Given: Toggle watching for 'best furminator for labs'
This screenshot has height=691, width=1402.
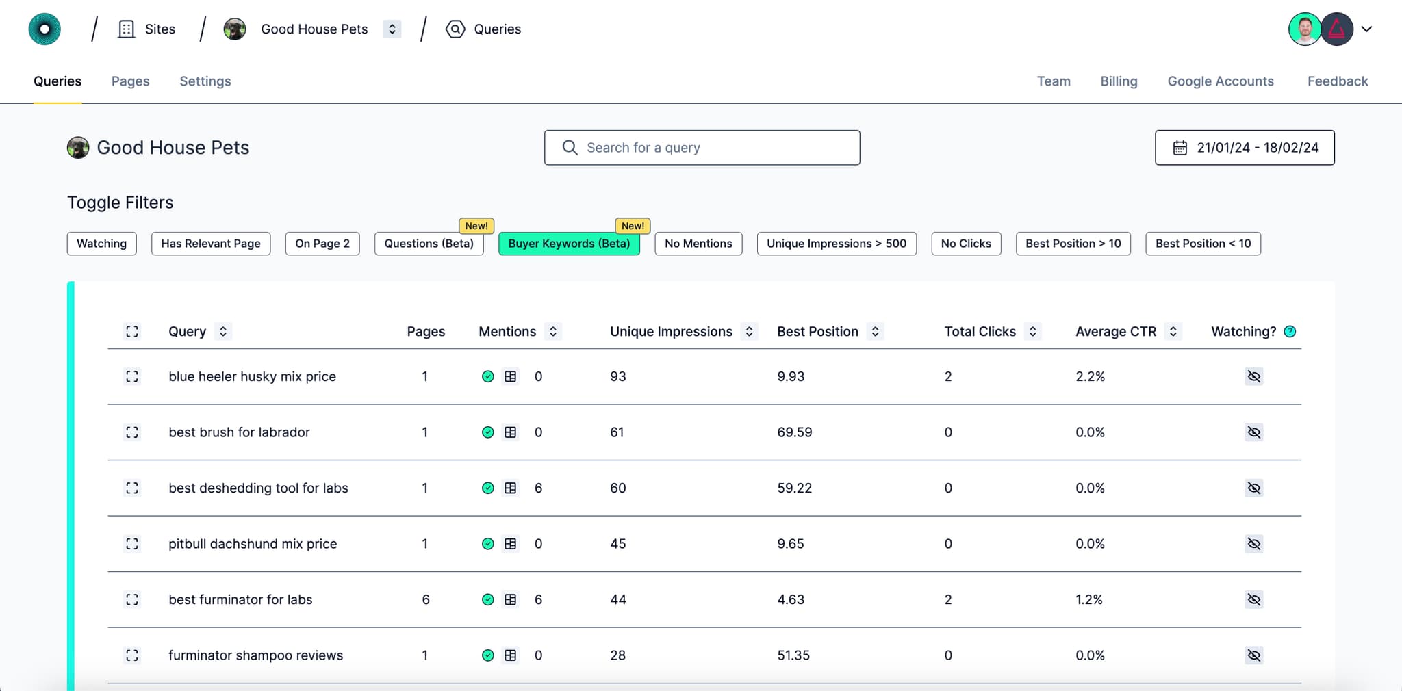Looking at the screenshot, I should (1254, 599).
